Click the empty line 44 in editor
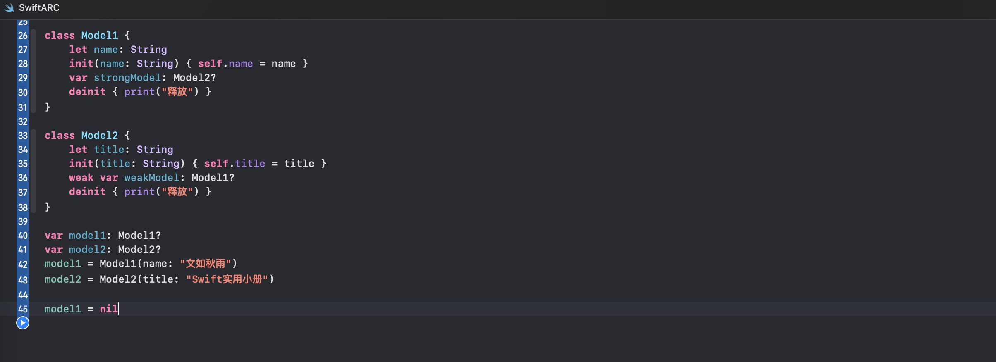Screen dimensions: 996x362 (248, 295)
